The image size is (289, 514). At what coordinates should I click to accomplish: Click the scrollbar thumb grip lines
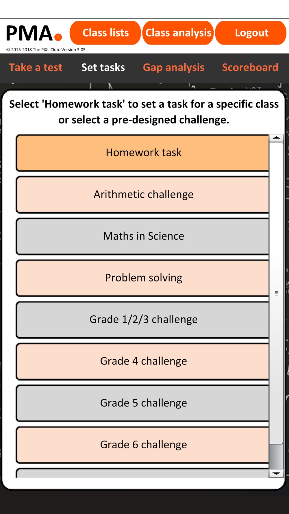[x=277, y=293]
